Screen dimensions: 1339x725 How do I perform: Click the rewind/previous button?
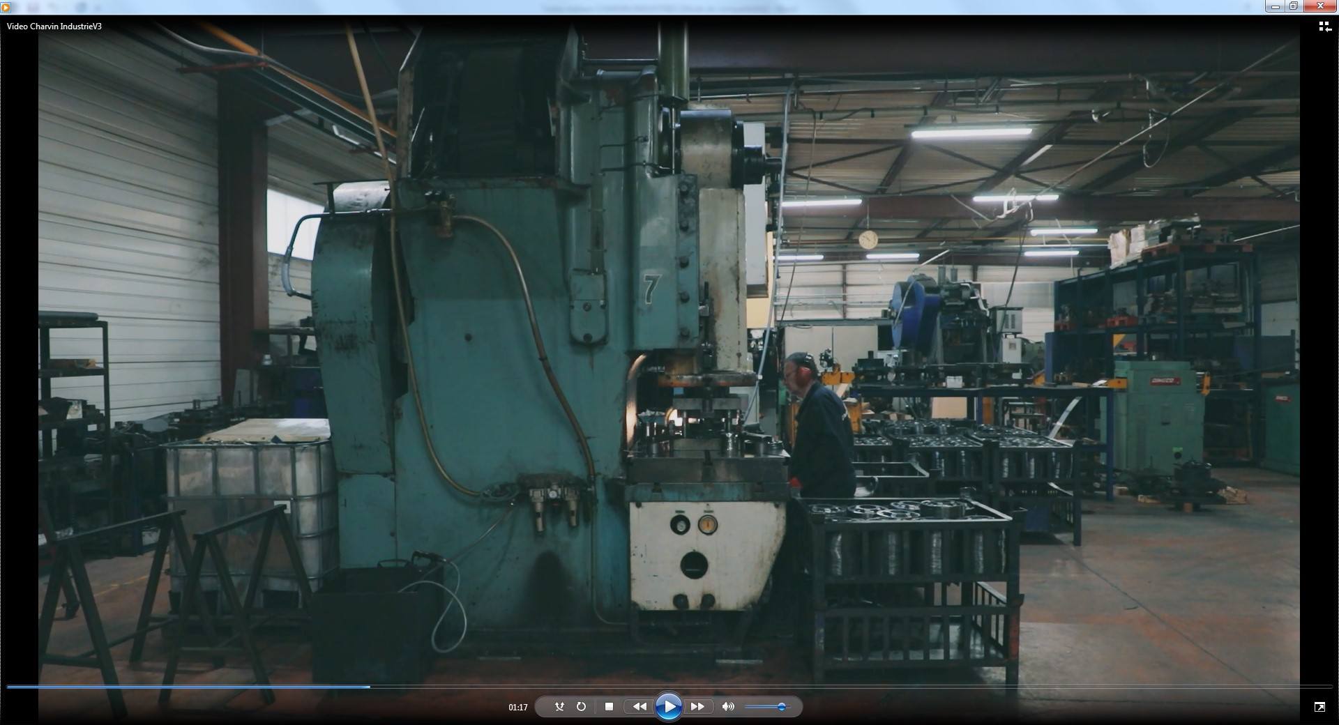[x=639, y=706]
